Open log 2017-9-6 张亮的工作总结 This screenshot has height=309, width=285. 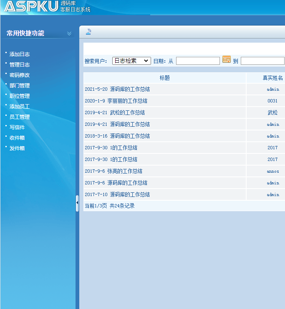113,171
